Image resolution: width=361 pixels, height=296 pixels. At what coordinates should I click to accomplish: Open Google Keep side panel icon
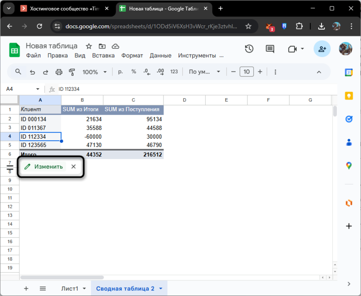coord(348,96)
